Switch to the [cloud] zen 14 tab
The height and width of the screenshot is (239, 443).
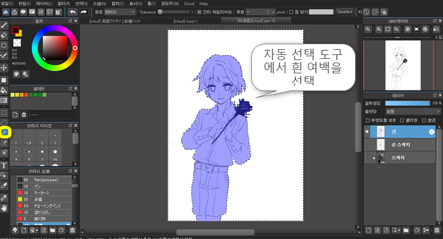(x=256, y=21)
